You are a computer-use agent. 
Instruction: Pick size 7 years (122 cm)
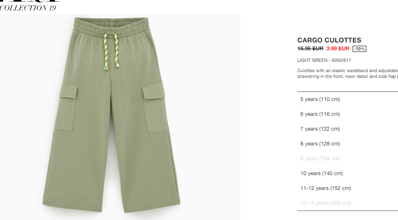point(348,129)
